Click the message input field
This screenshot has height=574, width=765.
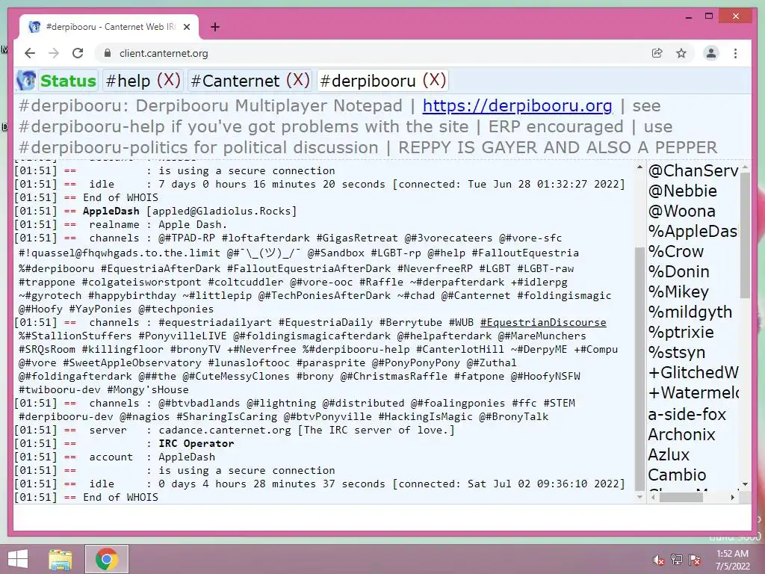[382, 517]
